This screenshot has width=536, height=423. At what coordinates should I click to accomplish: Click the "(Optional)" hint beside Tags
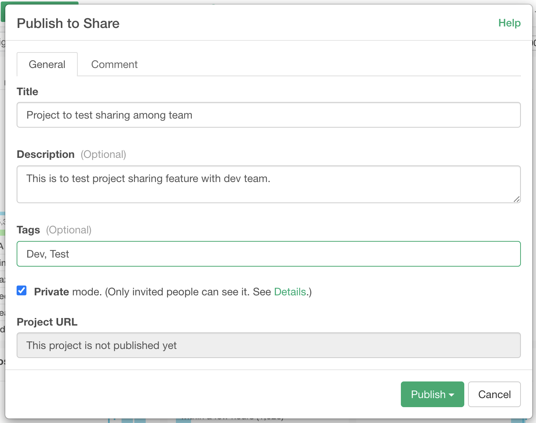coord(69,230)
